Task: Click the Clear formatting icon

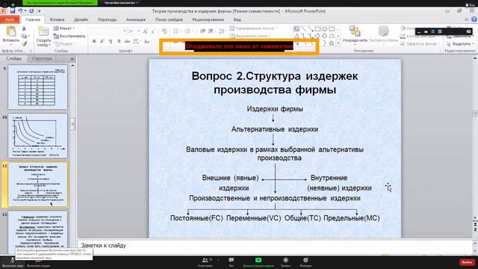Action: pos(164,31)
